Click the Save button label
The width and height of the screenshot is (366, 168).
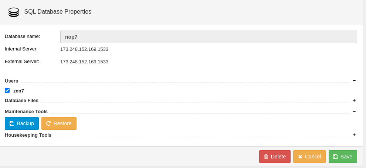(346, 157)
